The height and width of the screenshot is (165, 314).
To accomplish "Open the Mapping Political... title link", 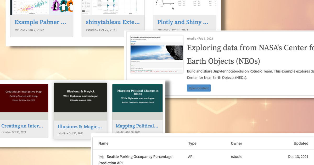I will point(137,126).
